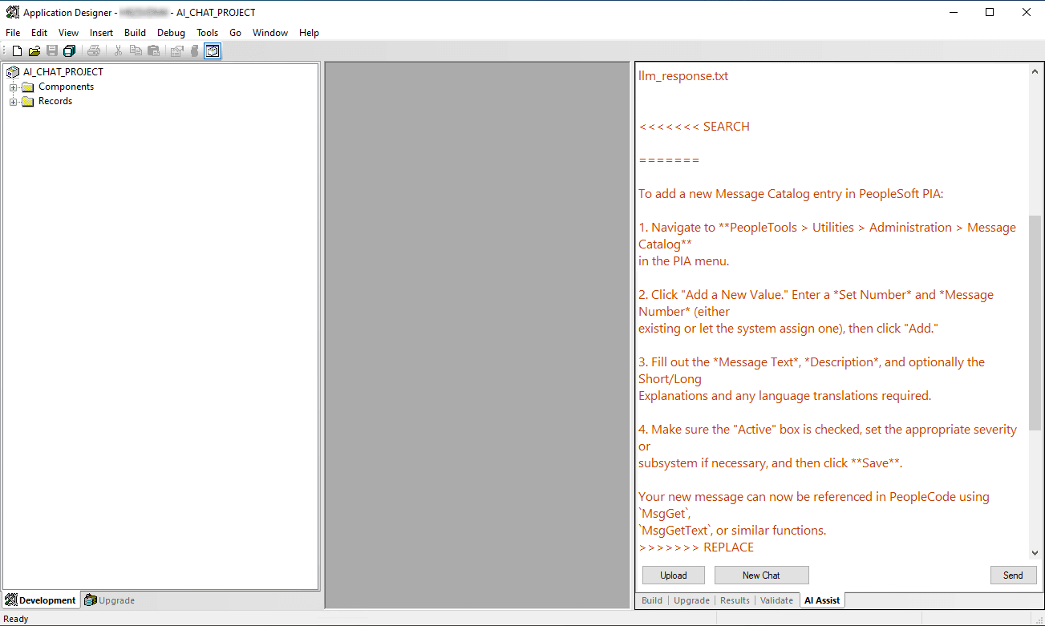This screenshot has width=1045, height=626.
Task: Click the '>>>>>>> REPLACE' marker line
Action: (696, 547)
